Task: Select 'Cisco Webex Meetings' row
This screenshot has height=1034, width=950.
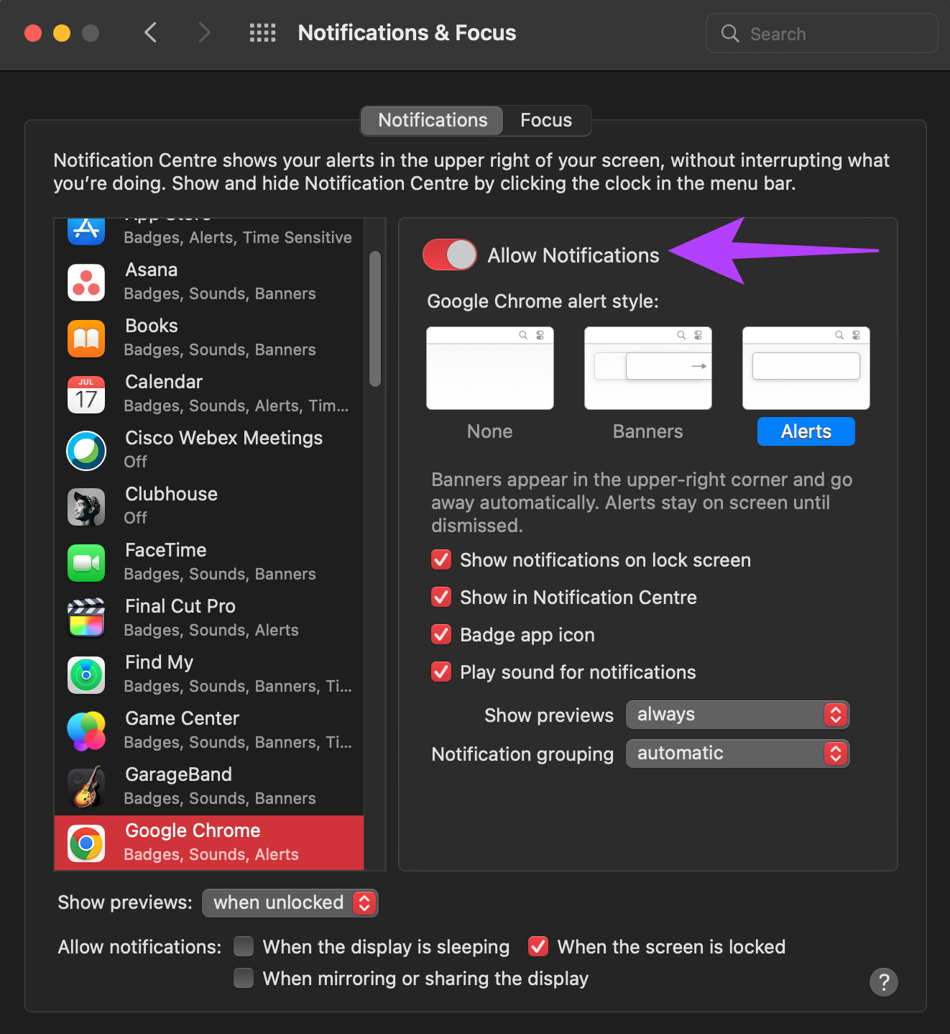Action: [209, 450]
